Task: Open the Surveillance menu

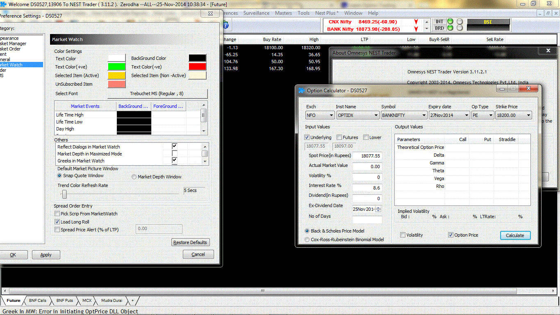Action: coord(256,13)
